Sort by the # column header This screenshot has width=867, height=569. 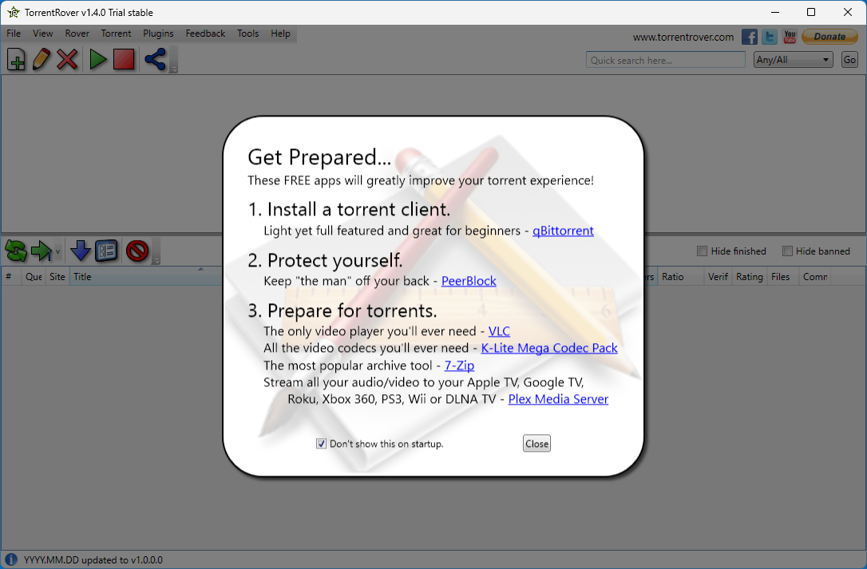pos(10,276)
